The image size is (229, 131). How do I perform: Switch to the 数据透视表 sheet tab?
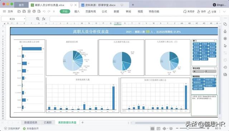pyautogui.click(x=31, y=122)
